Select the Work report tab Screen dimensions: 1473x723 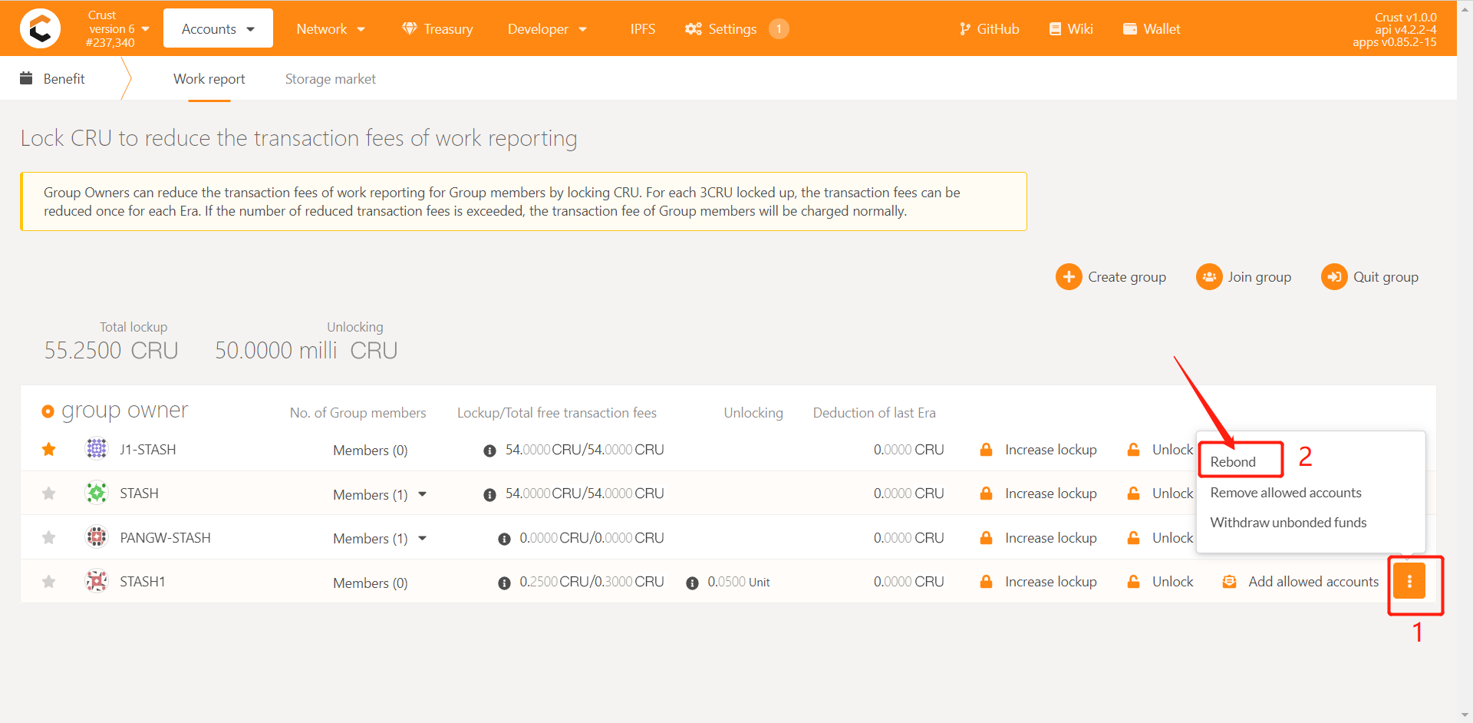[209, 79]
